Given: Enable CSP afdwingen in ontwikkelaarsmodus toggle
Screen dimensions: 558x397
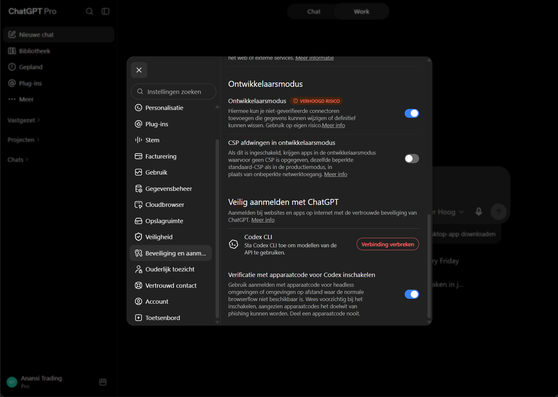Looking at the screenshot, I should coord(412,159).
